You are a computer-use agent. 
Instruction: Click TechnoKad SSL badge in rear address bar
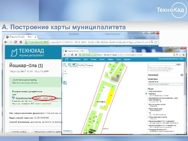point(37,42)
